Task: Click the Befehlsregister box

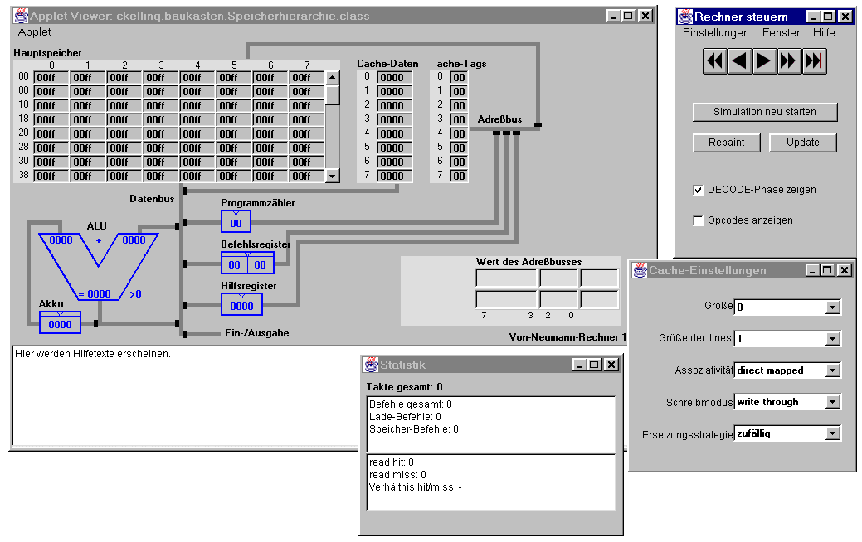Action: tap(247, 263)
